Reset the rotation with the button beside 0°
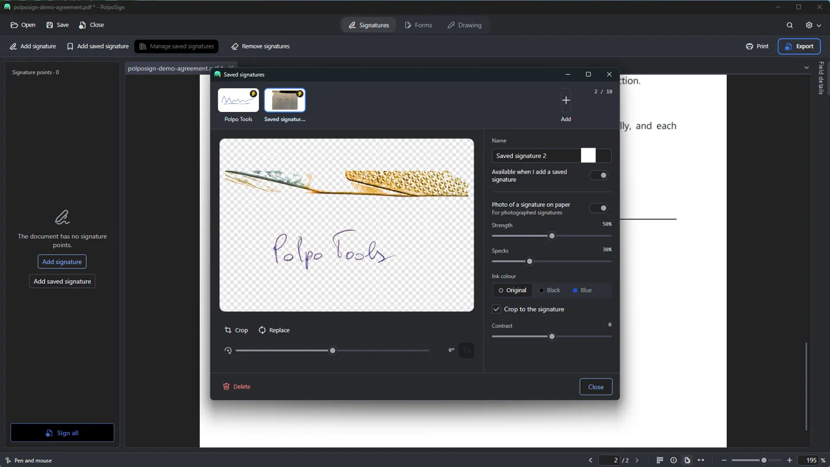This screenshot has width=830, height=467. (x=467, y=350)
